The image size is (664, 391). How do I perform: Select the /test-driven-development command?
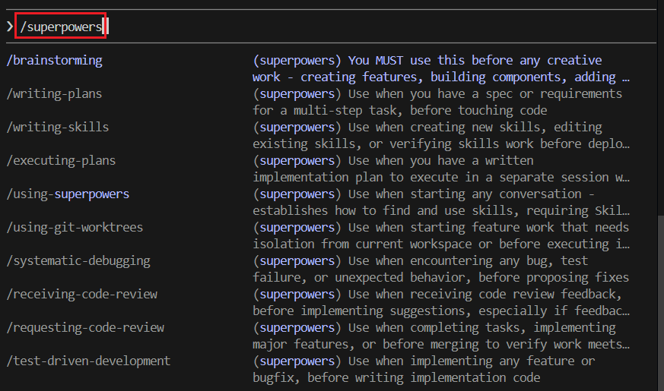[x=88, y=361]
